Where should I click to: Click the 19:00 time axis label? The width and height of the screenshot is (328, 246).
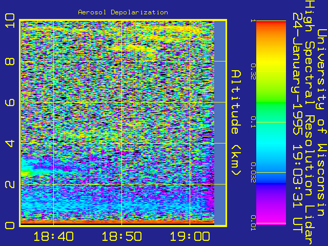pos(190,236)
